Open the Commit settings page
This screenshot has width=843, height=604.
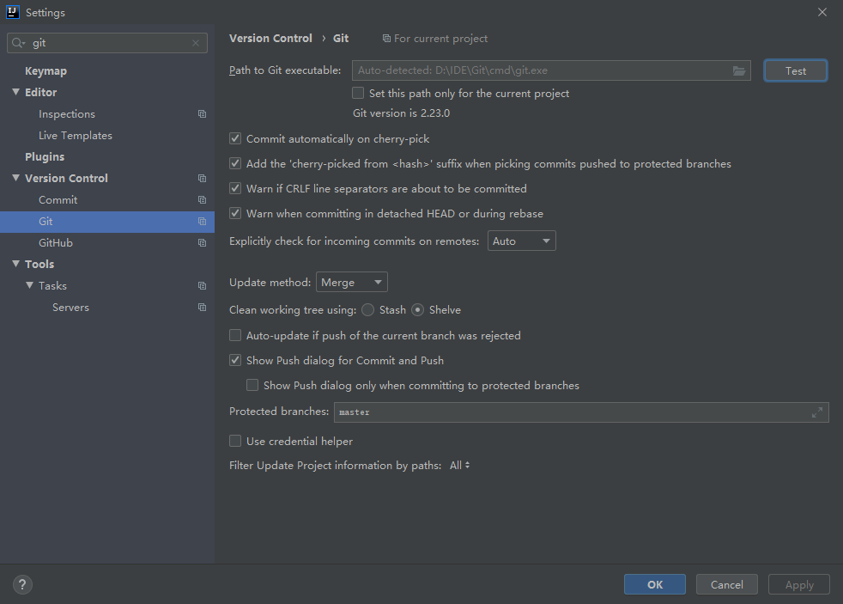pyautogui.click(x=58, y=200)
